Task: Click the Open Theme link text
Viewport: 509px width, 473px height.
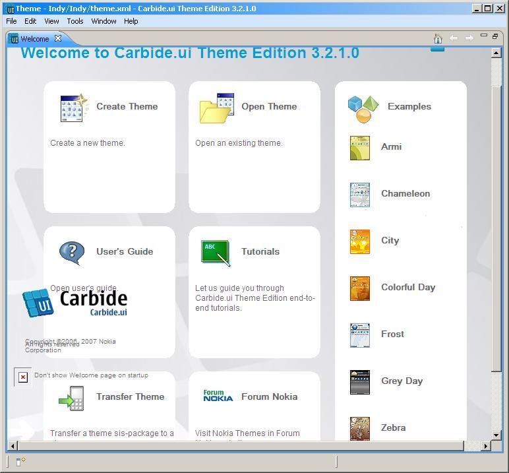Action: point(269,107)
